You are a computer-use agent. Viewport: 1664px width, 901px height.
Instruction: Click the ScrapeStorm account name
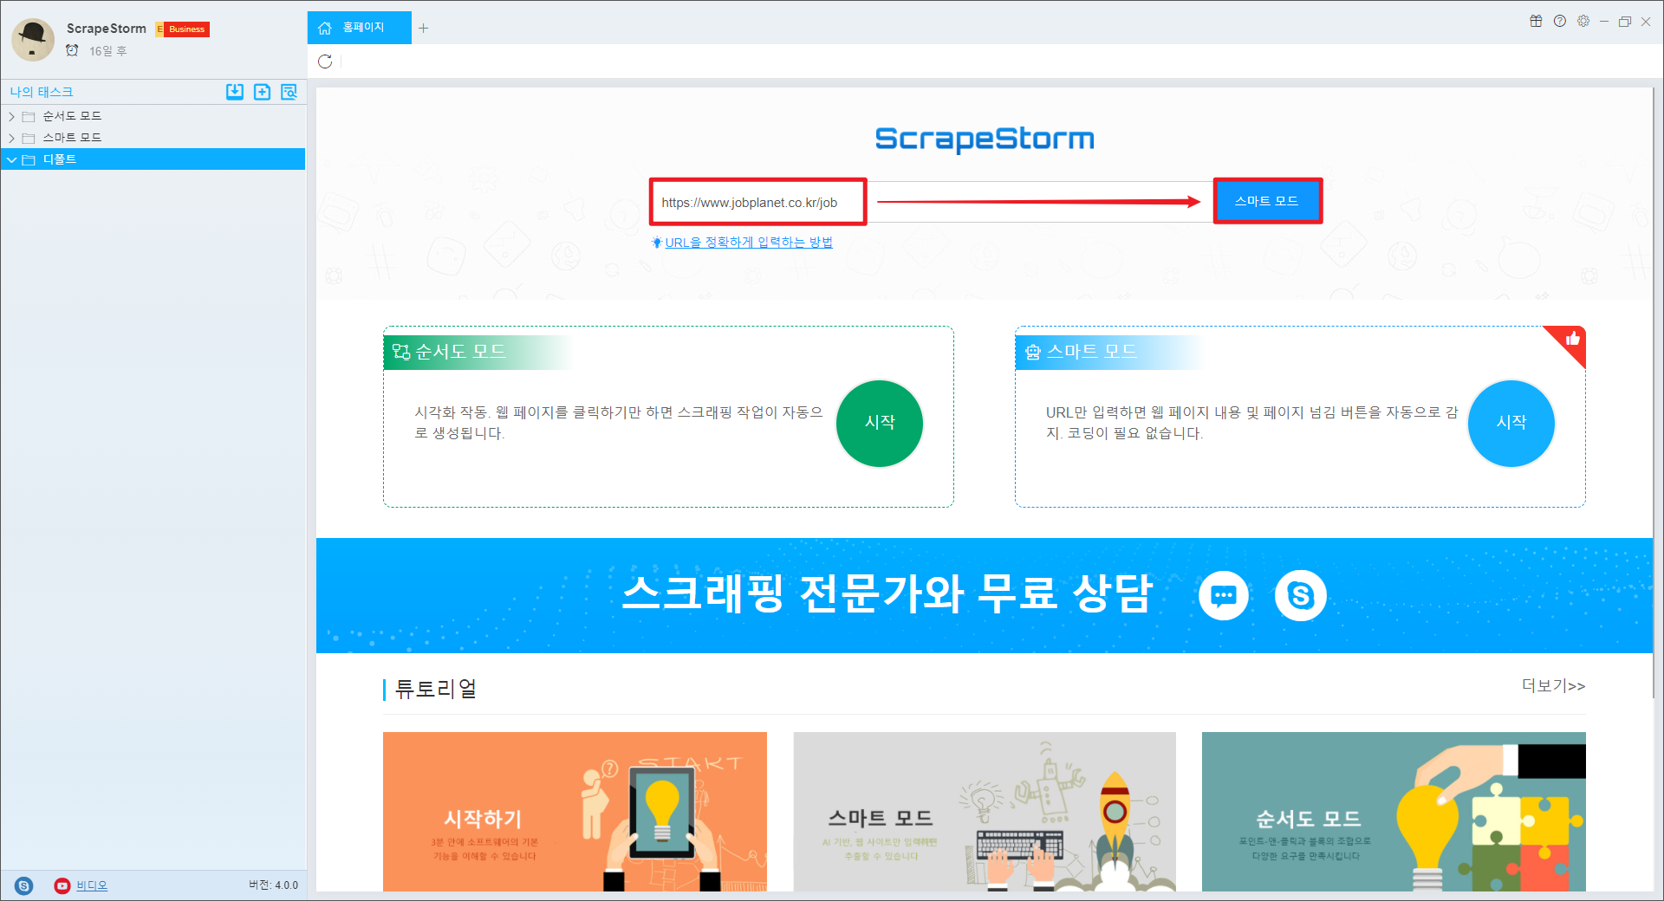pos(107,29)
